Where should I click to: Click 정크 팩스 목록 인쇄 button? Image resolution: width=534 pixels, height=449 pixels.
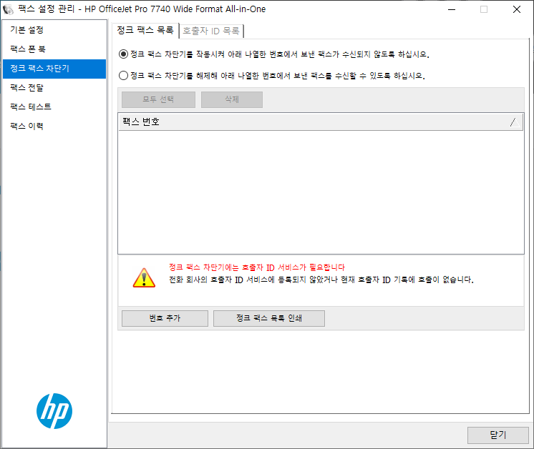(269, 318)
